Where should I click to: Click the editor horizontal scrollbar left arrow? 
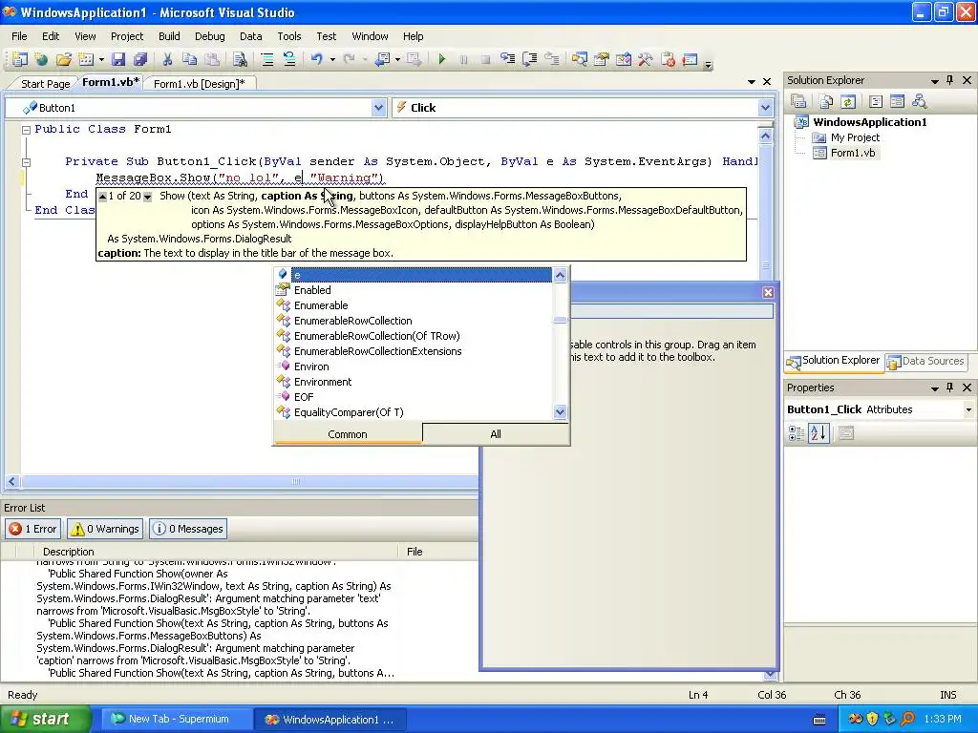pyautogui.click(x=11, y=481)
